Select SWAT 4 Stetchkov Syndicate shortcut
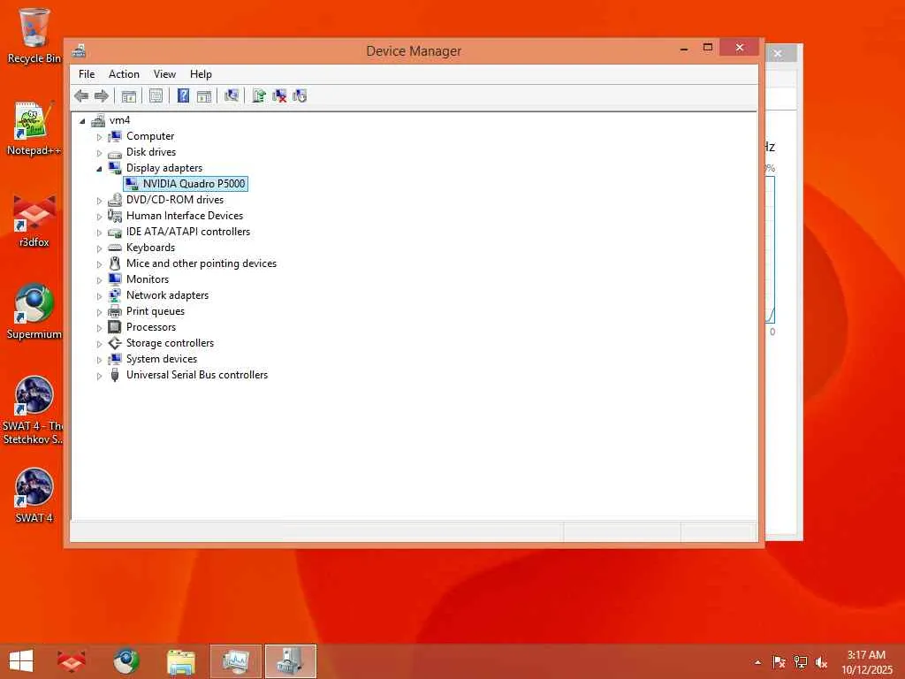 (33, 410)
